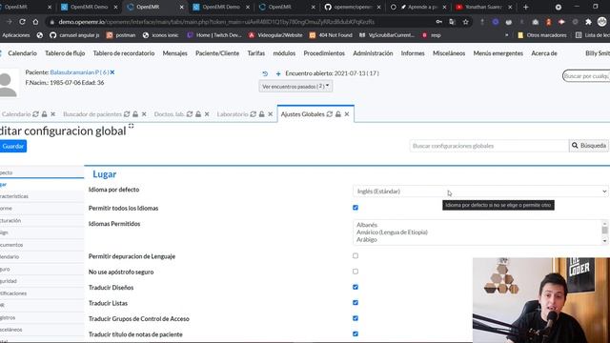
Task: Close the Laboratorio tab
Action: pos(271,114)
